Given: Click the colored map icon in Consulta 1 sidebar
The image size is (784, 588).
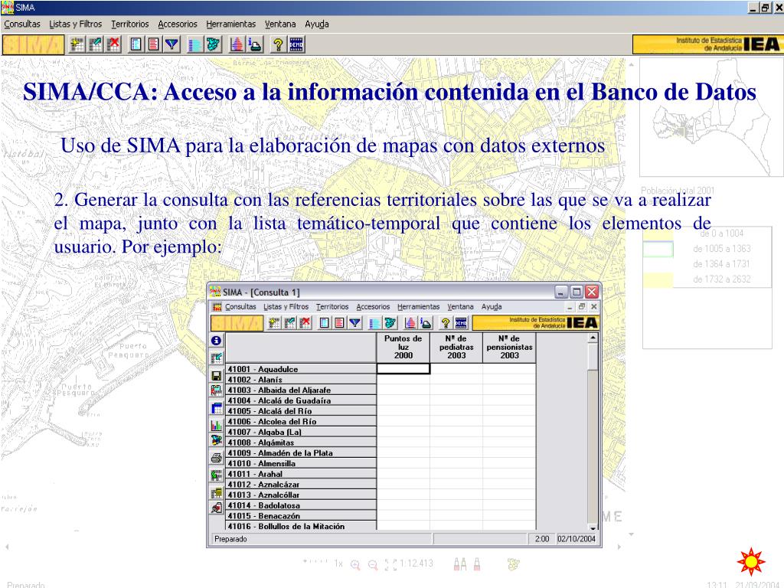Looking at the screenshot, I should [217, 440].
